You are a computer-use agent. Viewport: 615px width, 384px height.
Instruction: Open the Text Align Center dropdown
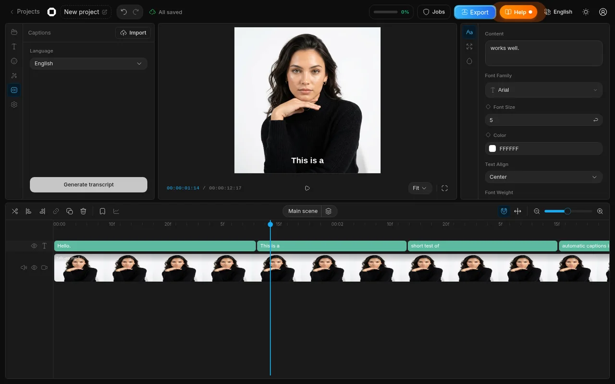click(x=543, y=177)
